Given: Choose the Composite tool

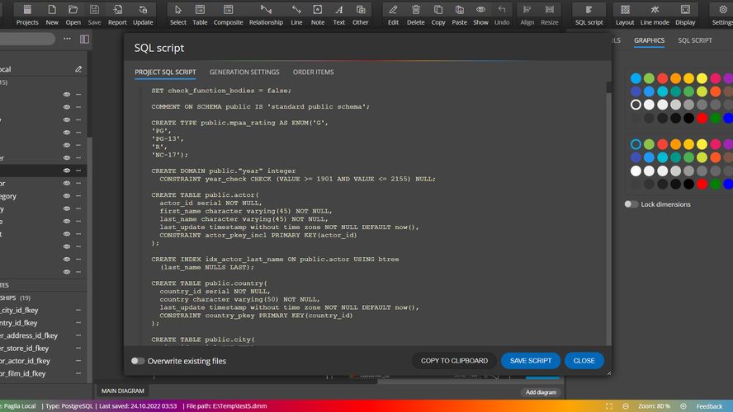Looking at the screenshot, I should 228,15.
